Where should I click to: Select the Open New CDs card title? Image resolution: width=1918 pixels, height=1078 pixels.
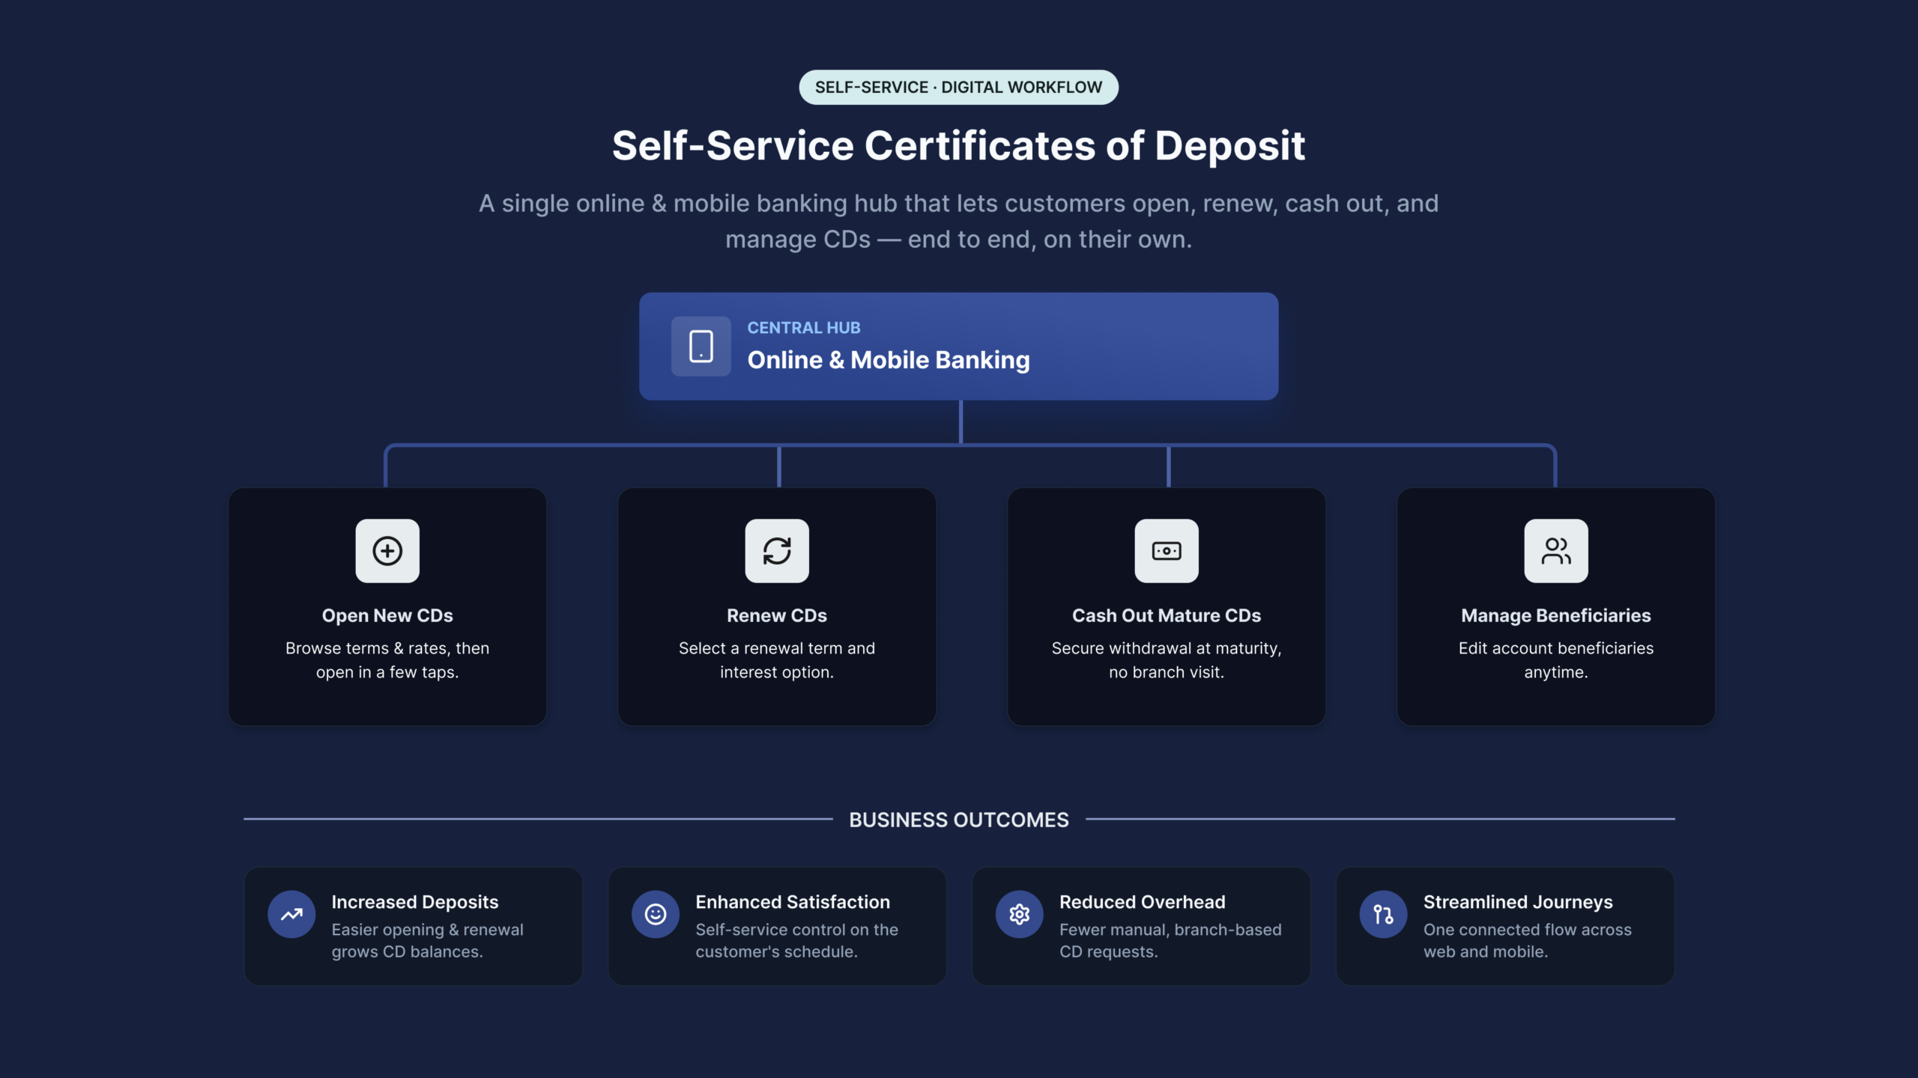387,615
